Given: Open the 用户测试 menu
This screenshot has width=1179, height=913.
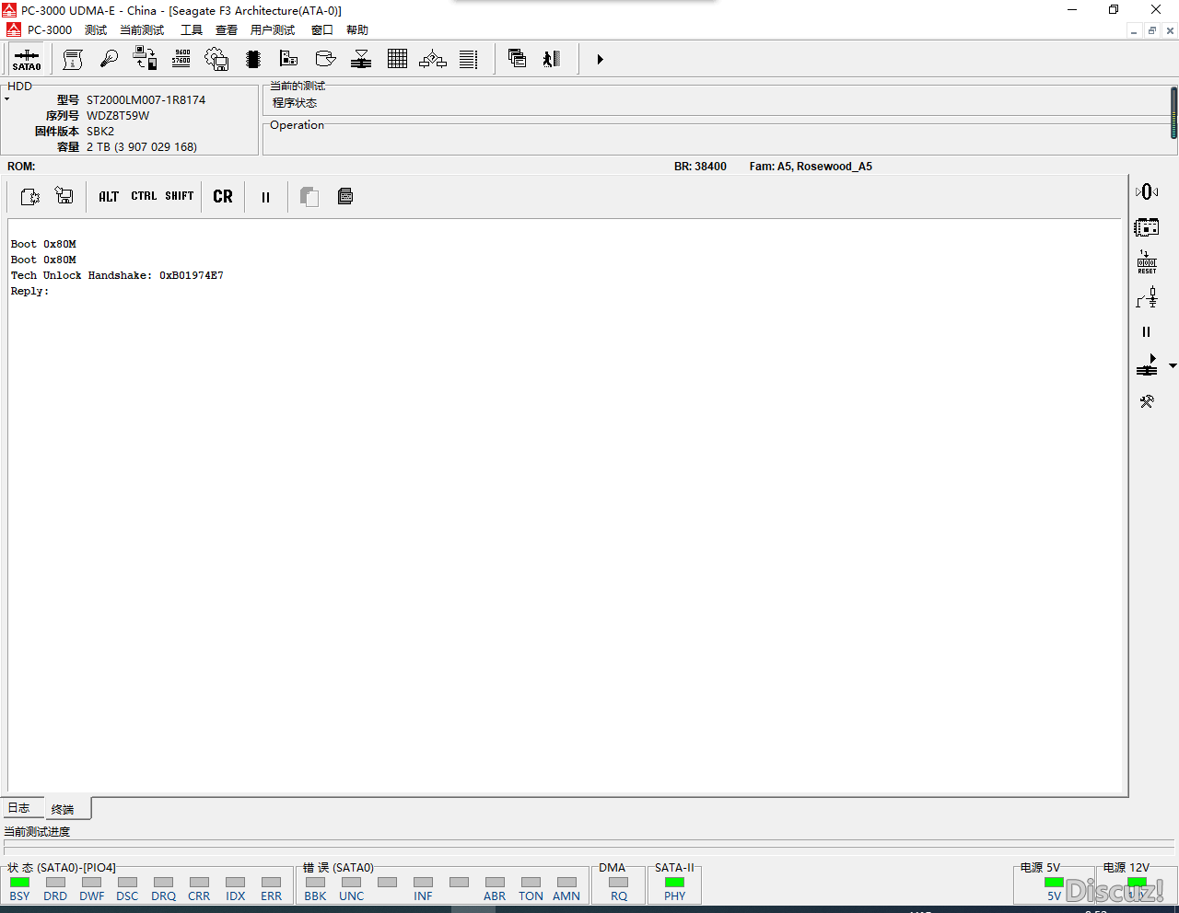Looking at the screenshot, I should 273,30.
